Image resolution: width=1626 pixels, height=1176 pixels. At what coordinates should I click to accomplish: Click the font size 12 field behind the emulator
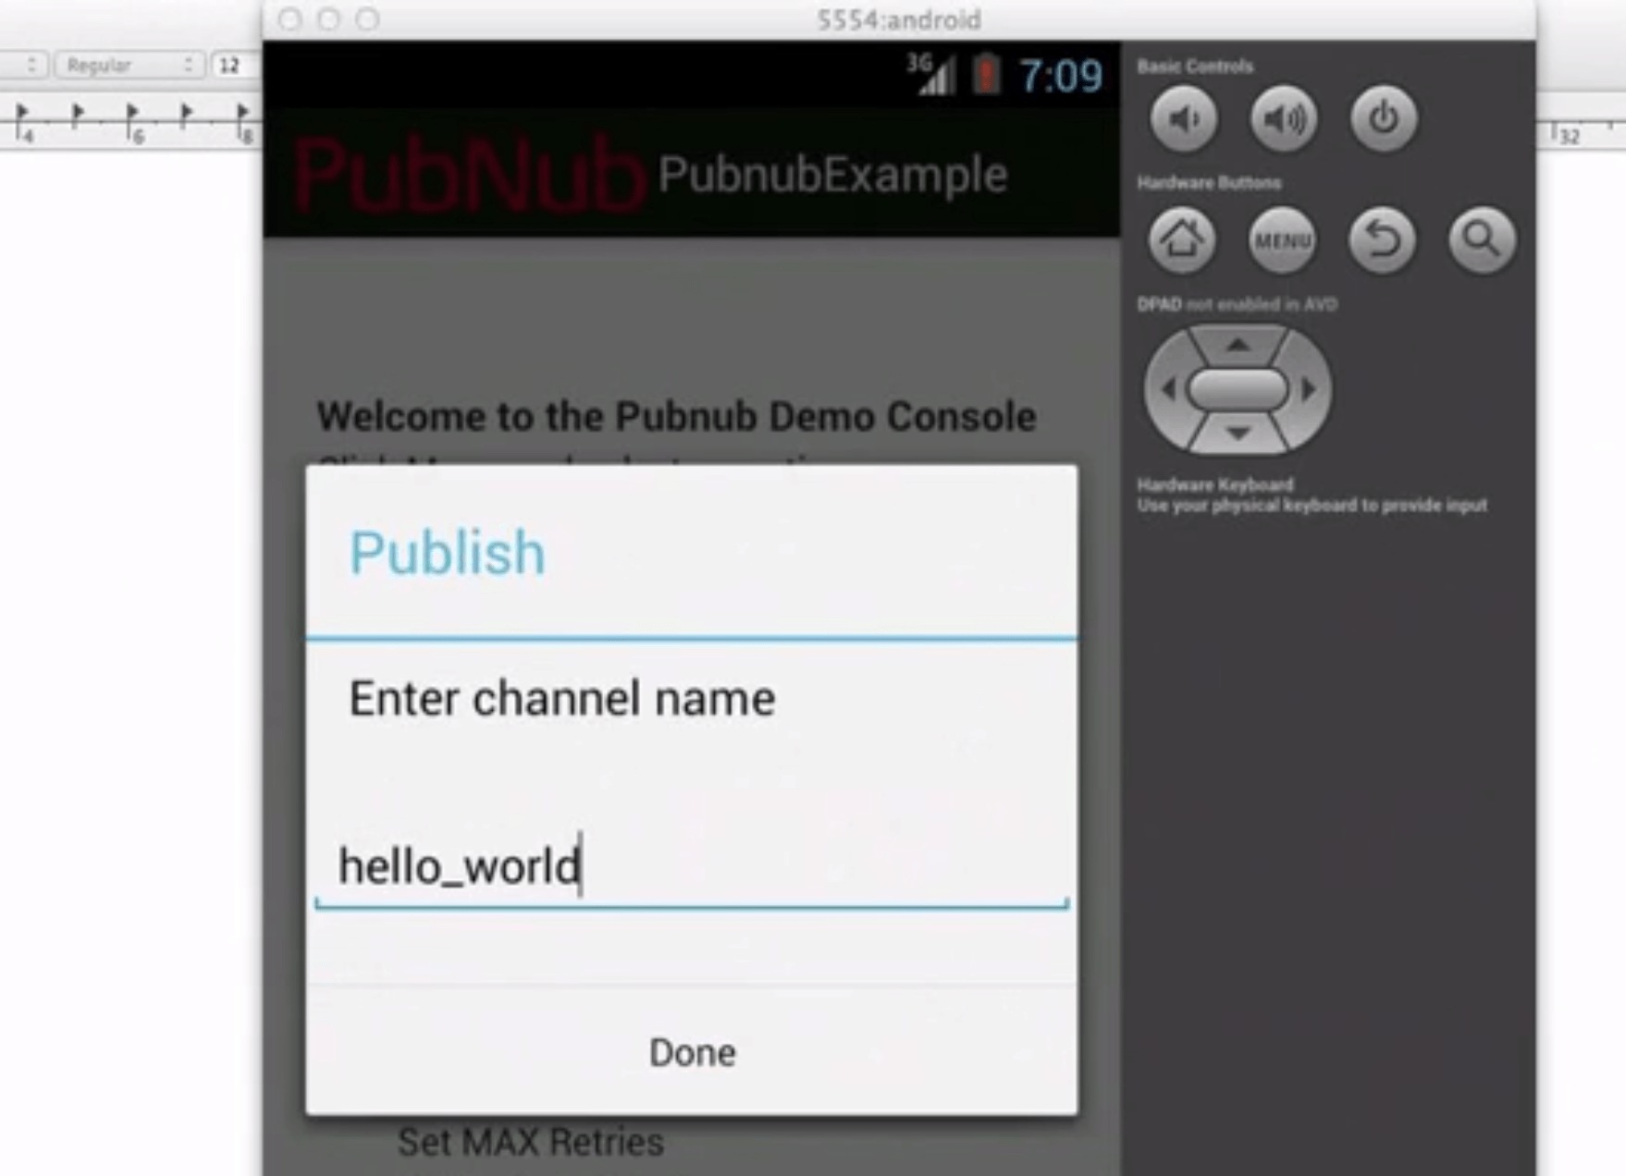235,66
